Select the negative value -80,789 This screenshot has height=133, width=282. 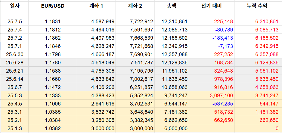(x=211, y=30)
